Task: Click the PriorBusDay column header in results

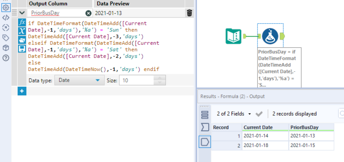Action: (x=304, y=127)
